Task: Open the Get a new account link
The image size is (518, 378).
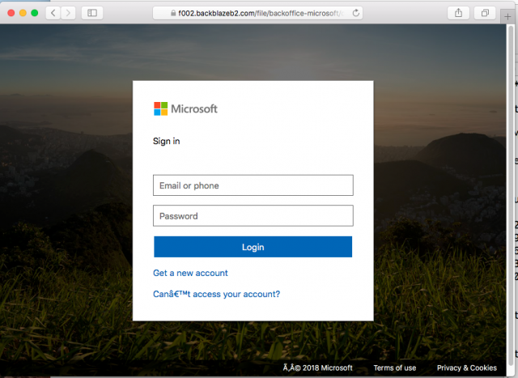Action: coord(190,273)
